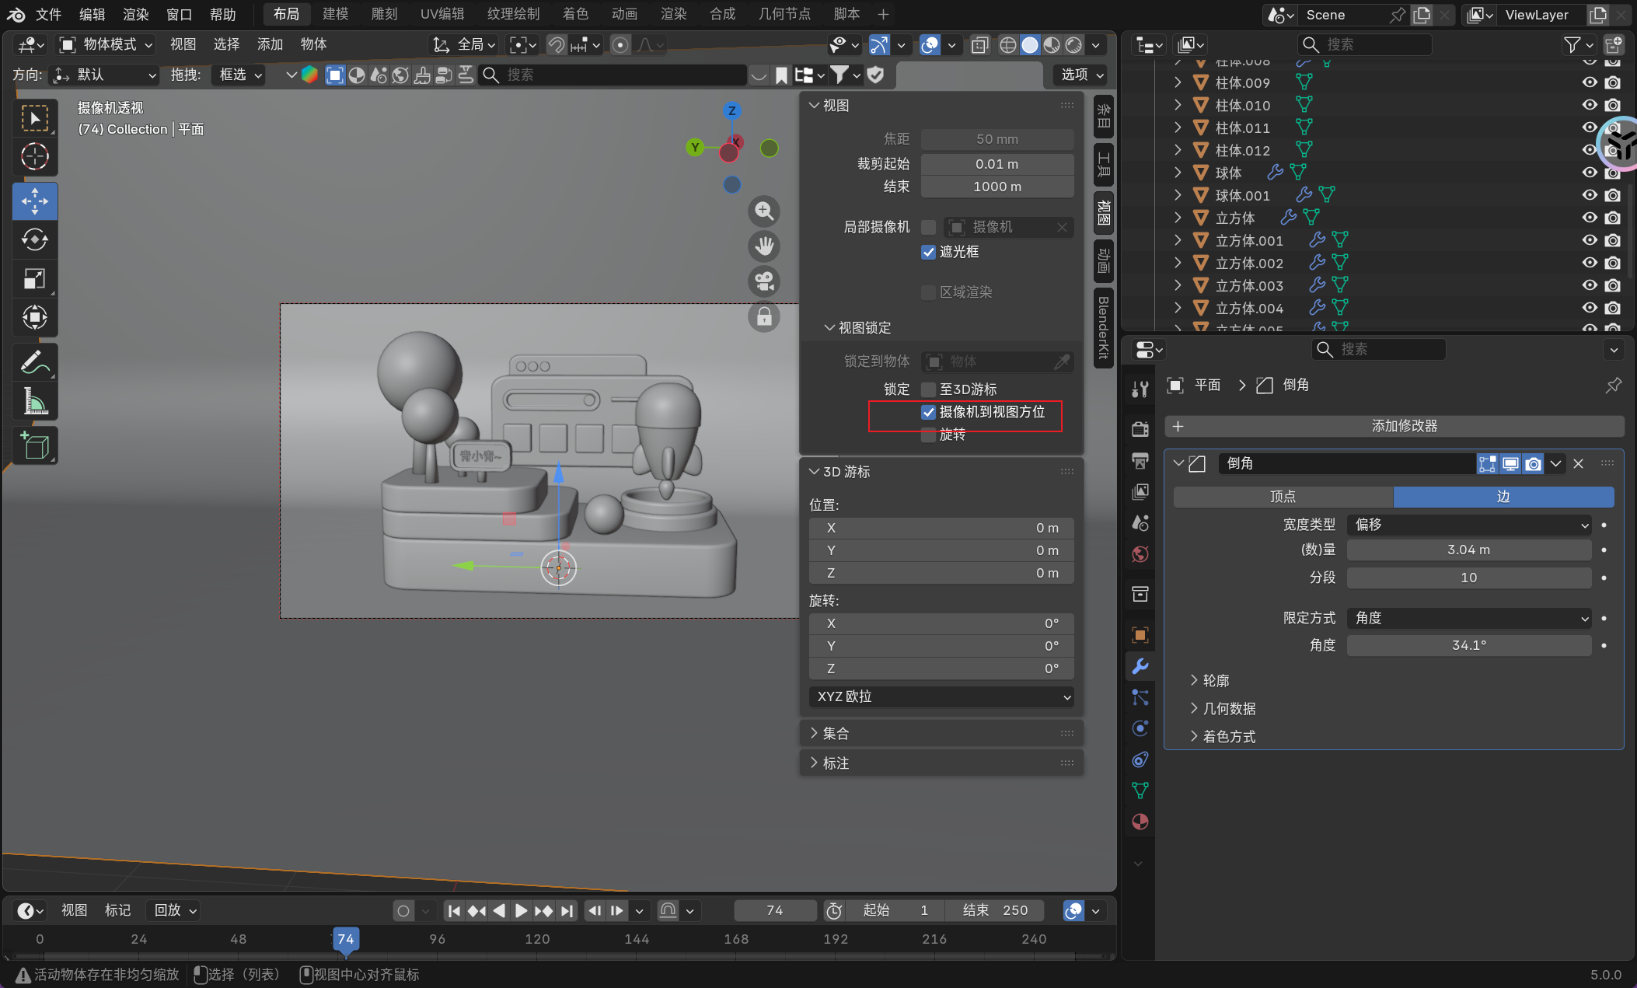Uncheck the 遮光框 checkbox

(928, 252)
